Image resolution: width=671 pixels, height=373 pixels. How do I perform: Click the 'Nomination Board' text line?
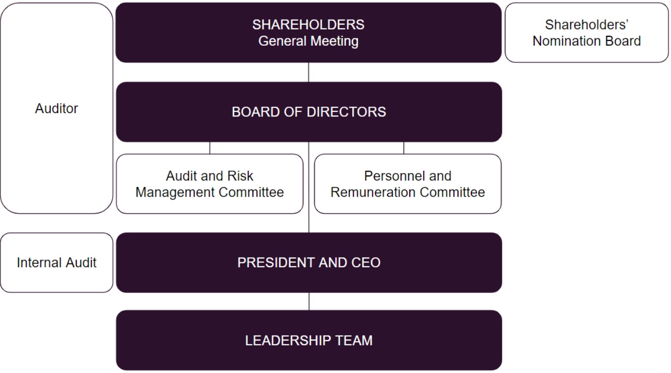click(x=586, y=41)
